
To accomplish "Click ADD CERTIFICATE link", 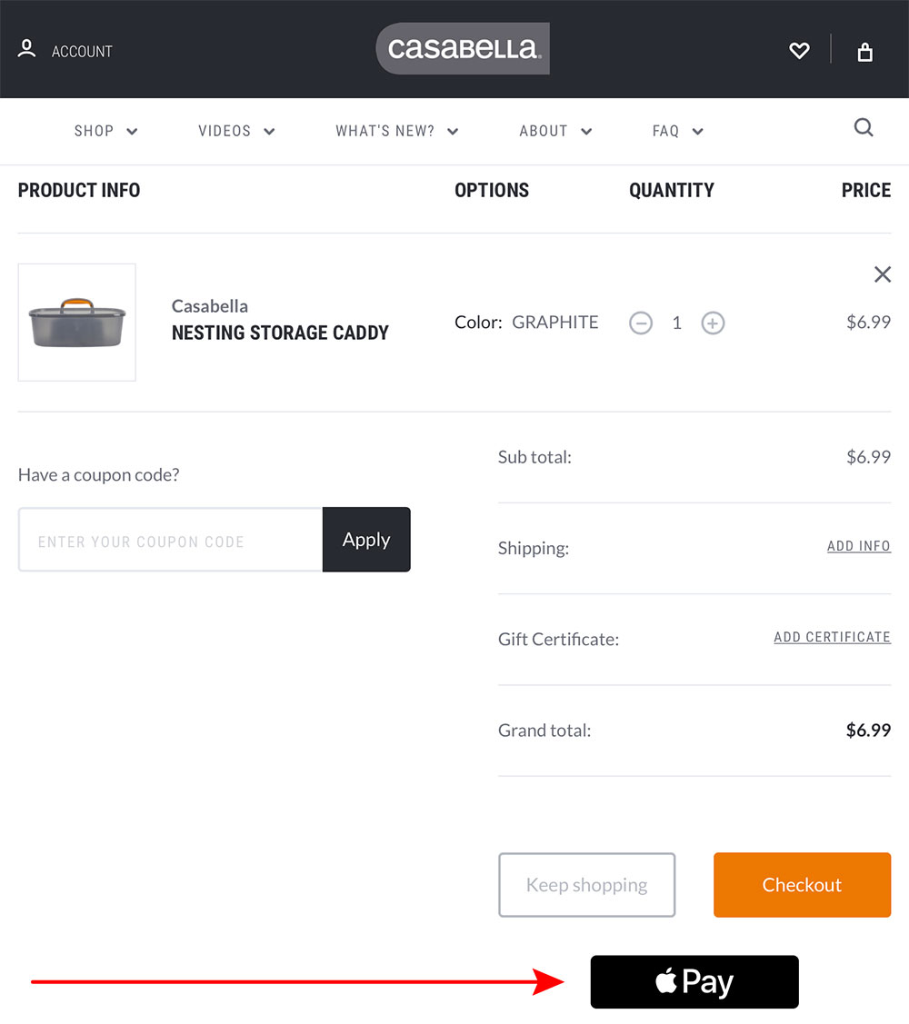I will (832, 638).
